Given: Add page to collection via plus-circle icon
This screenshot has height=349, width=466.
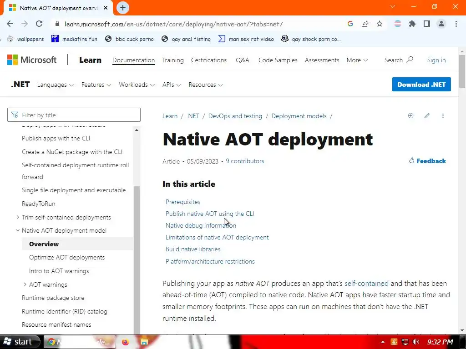Looking at the screenshot, I should 411,116.
